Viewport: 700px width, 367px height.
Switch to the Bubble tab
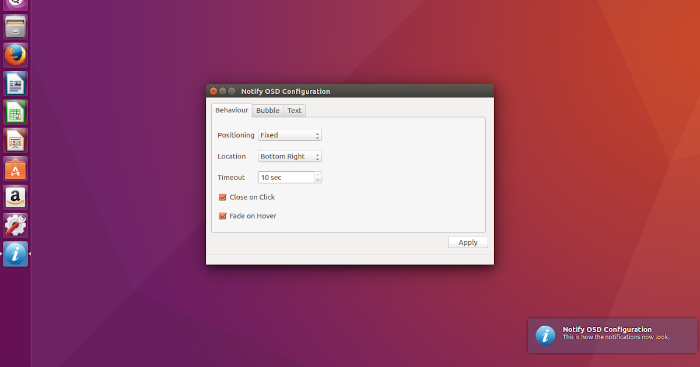[267, 110]
